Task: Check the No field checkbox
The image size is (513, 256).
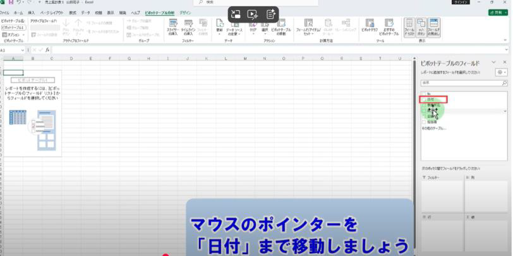Action: (x=424, y=93)
